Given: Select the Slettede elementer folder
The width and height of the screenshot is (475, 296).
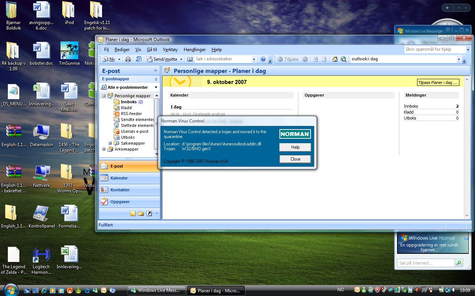Looking at the screenshot, I should [134, 125].
